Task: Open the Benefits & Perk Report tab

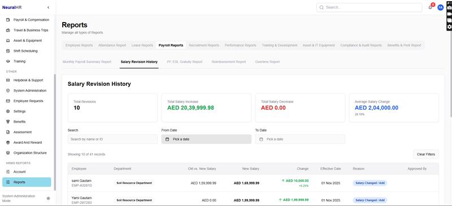Action: coord(404,45)
